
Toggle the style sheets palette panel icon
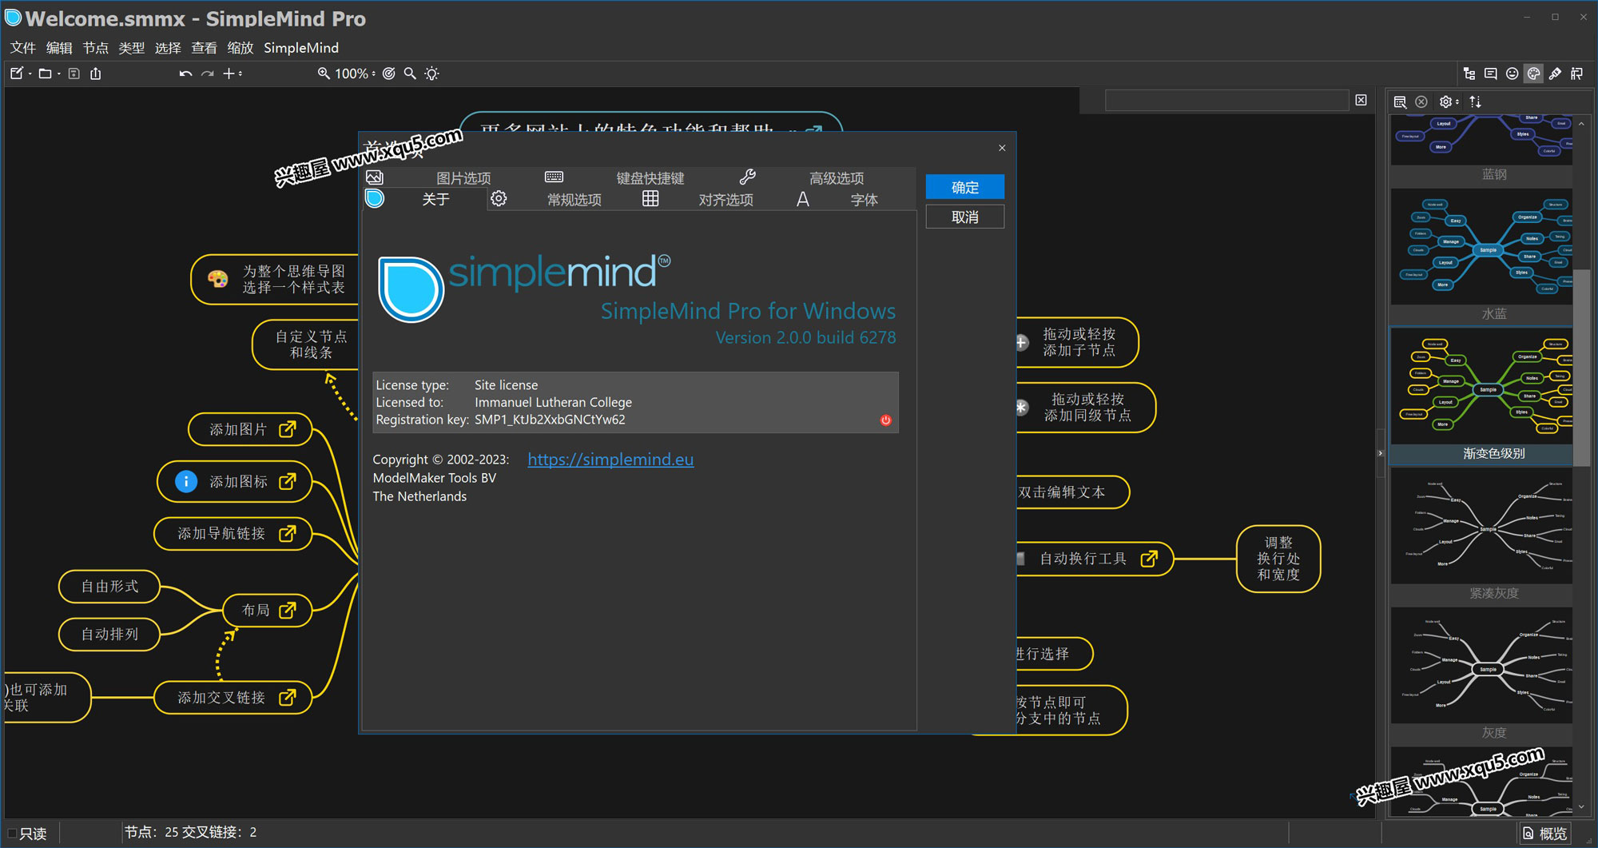(x=1534, y=74)
